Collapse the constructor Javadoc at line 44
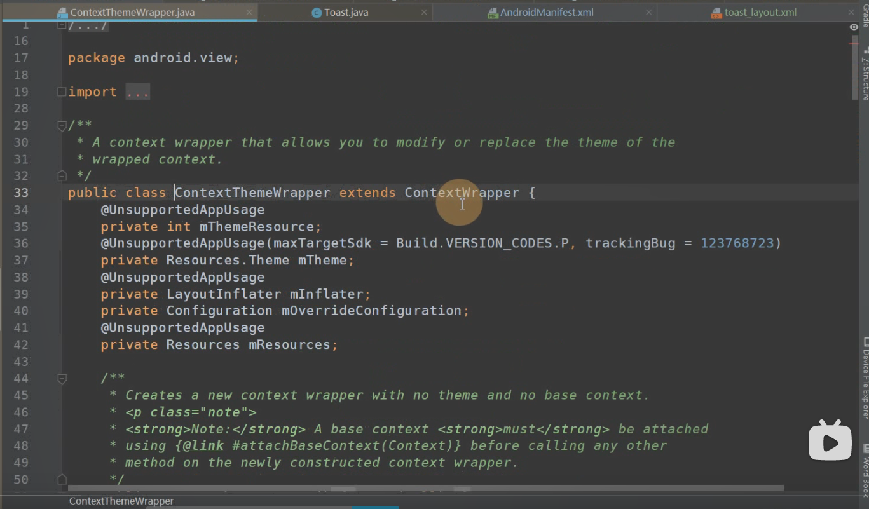 pos(62,378)
